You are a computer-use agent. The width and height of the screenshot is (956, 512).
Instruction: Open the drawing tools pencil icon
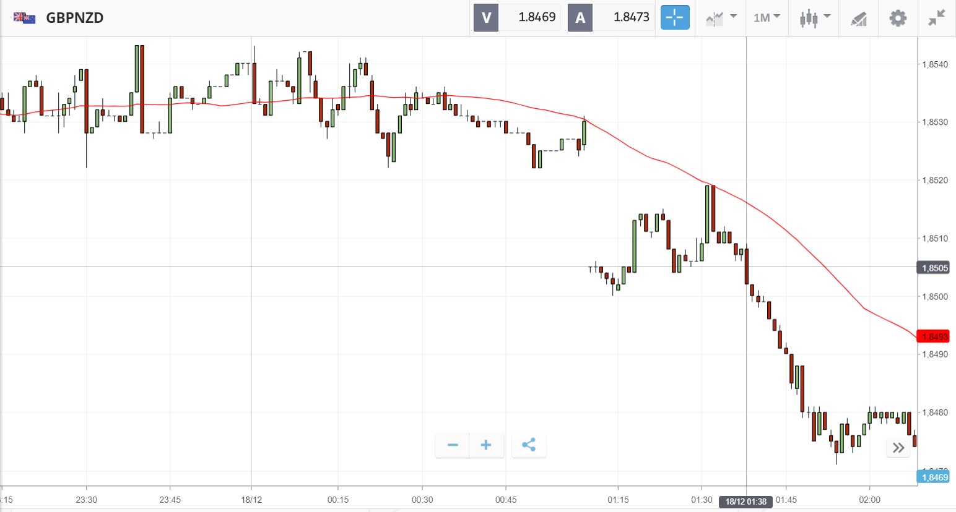(x=858, y=19)
